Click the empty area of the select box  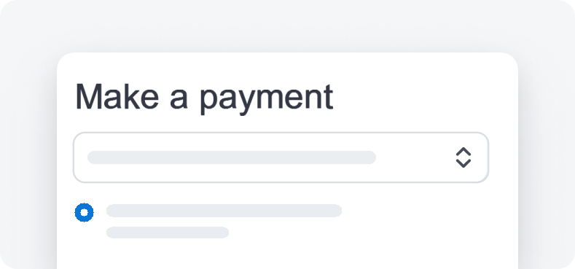(x=415, y=157)
